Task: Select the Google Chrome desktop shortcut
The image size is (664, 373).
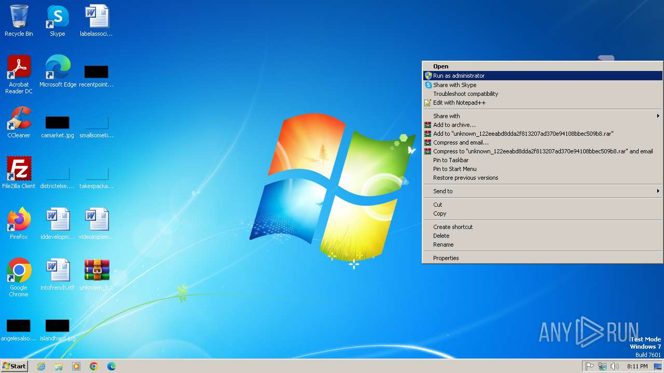Action: [19, 278]
